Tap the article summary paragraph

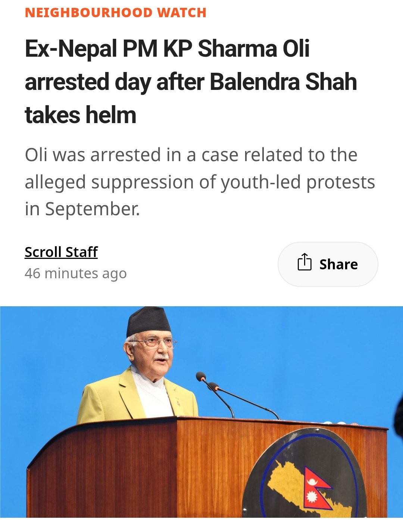point(200,182)
